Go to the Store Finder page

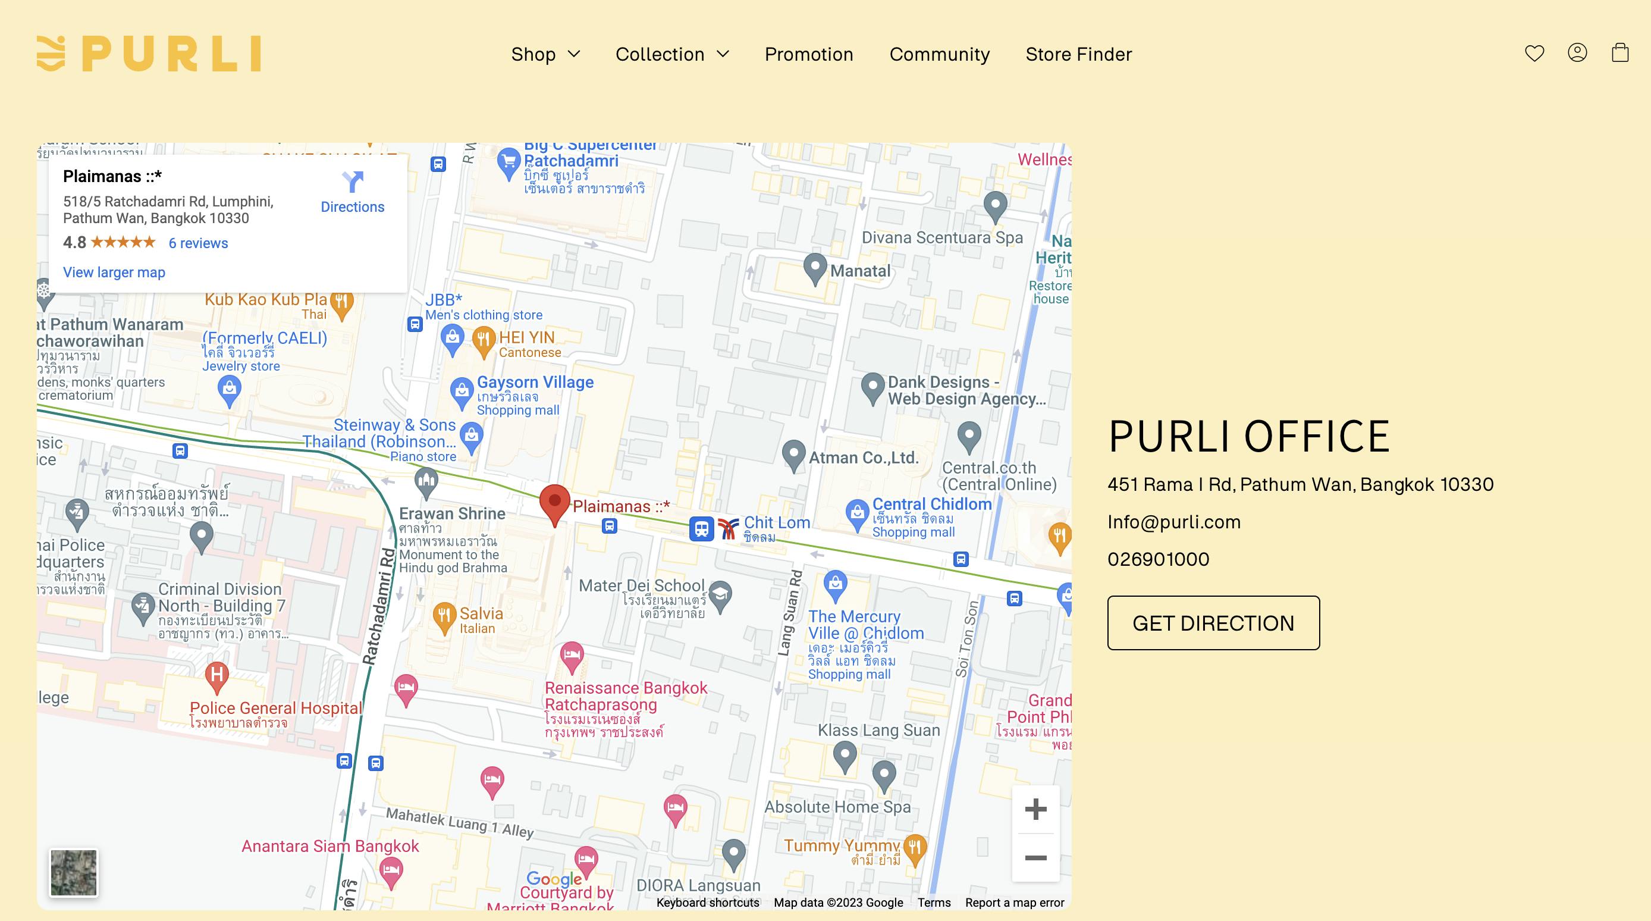(x=1079, y=54)
